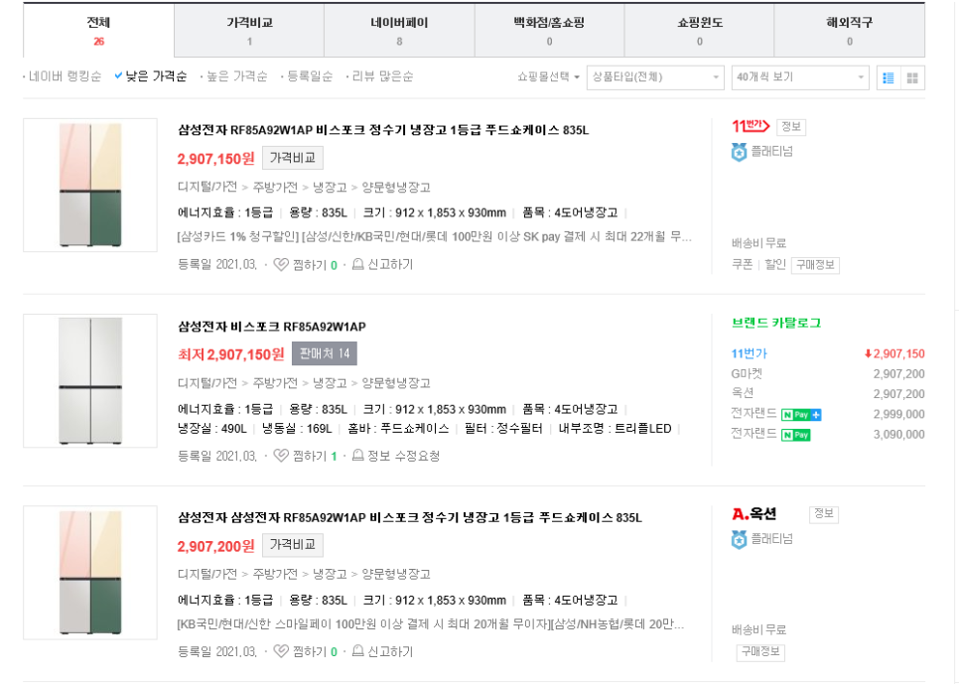Click 주방가전 category on catalog product
The image size is (959, 684).
(x=275, y=383)
